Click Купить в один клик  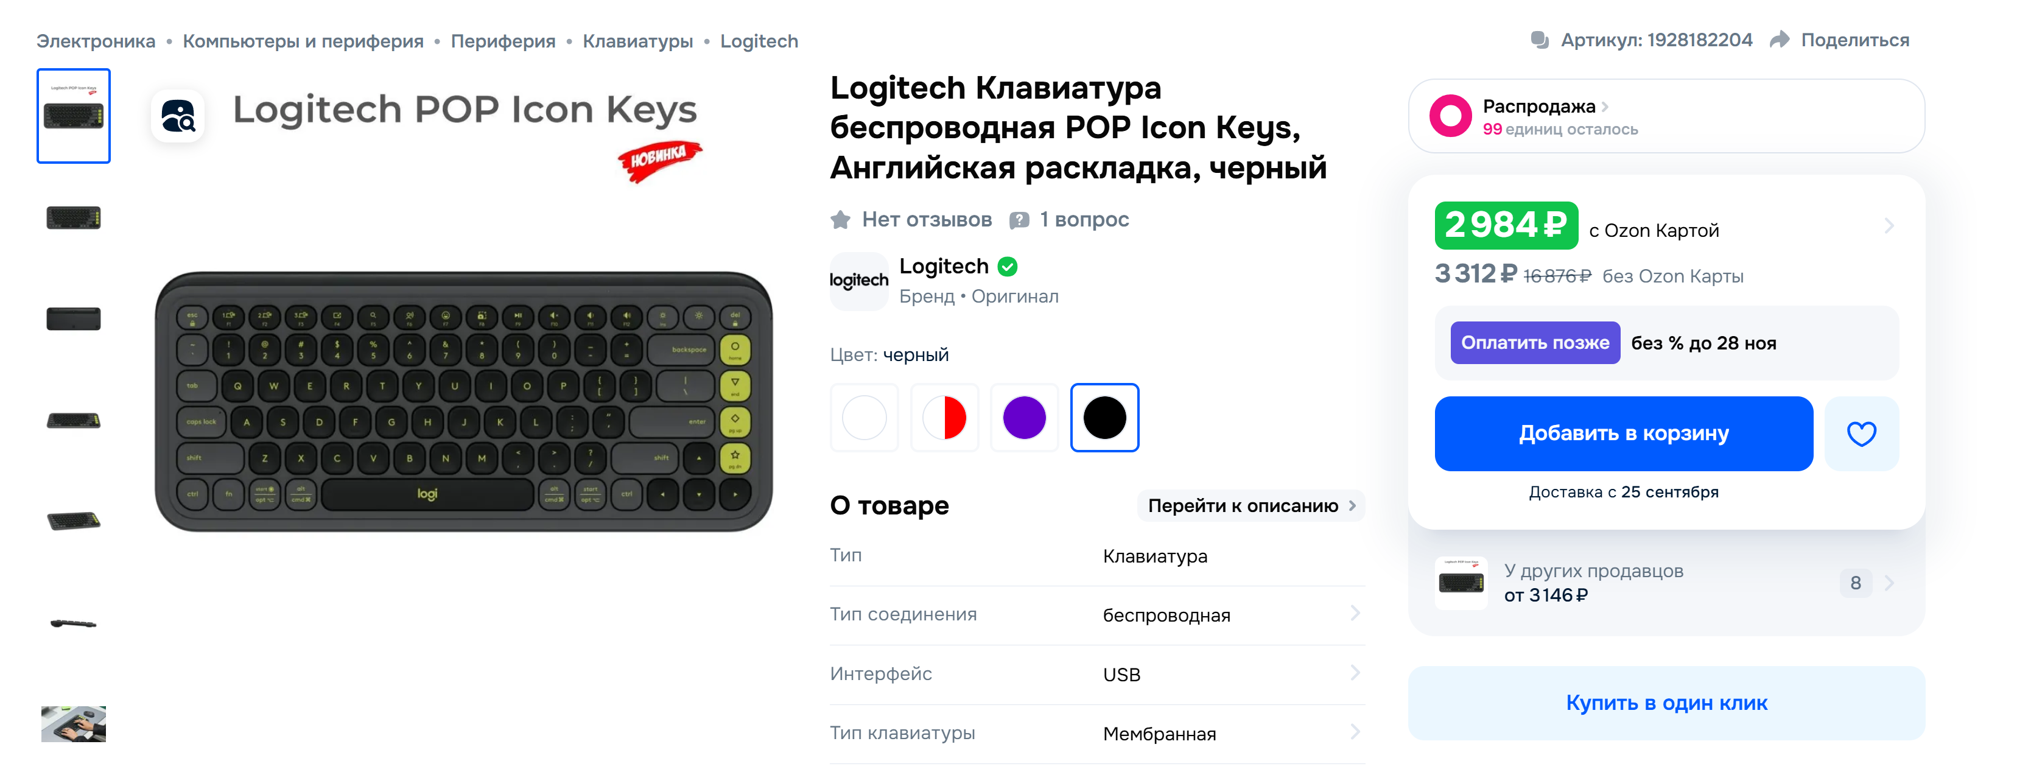[x=1666, y=703]
